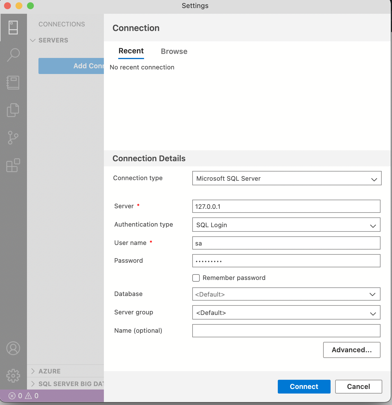This screenshot has height=405, width=392.
Task: Open the Server group dropdown
Action: 286,312
